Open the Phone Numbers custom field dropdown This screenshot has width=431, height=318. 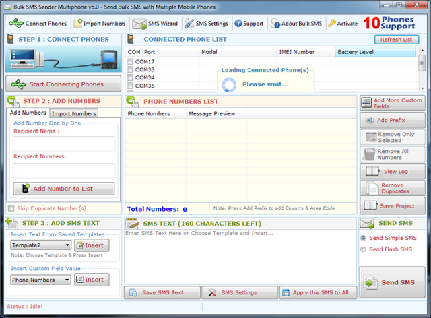(40, 280)
